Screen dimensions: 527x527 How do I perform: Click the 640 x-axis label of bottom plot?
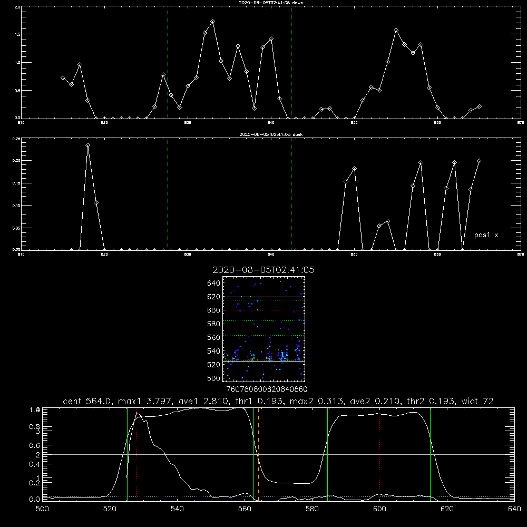tap(514, 509)
